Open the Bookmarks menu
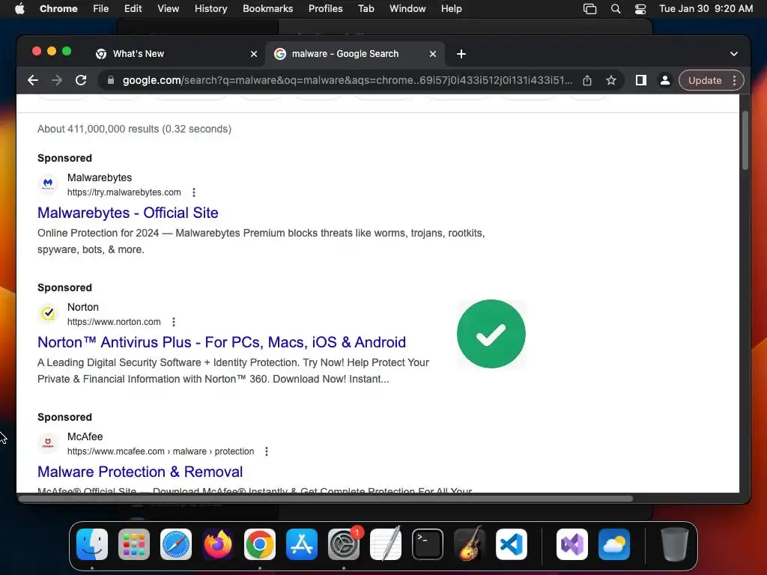 (267, 8)
